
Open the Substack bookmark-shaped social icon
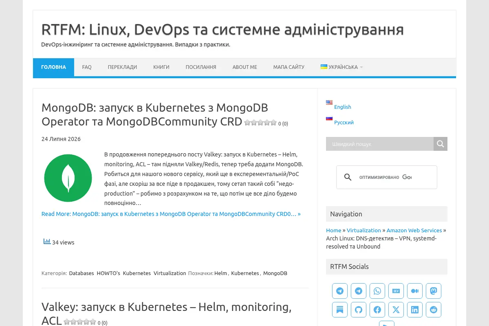point(340,310)
